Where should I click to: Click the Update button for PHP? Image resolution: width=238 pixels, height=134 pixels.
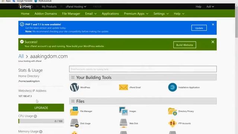pos(199,28)
